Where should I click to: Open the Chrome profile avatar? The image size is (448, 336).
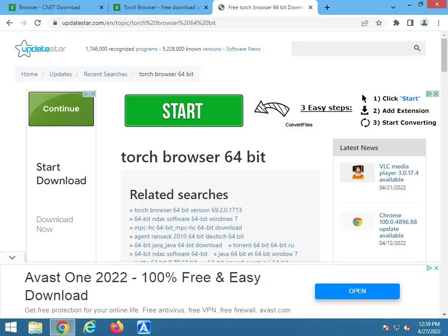[424, 23]
